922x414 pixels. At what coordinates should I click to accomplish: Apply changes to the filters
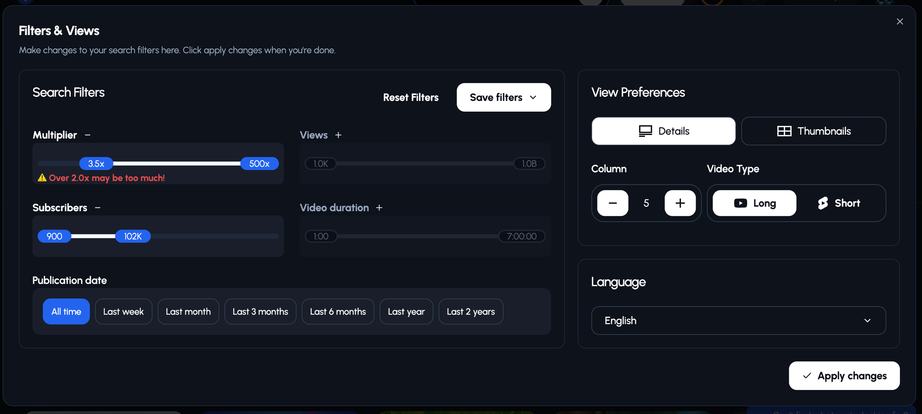pos(844,376)
